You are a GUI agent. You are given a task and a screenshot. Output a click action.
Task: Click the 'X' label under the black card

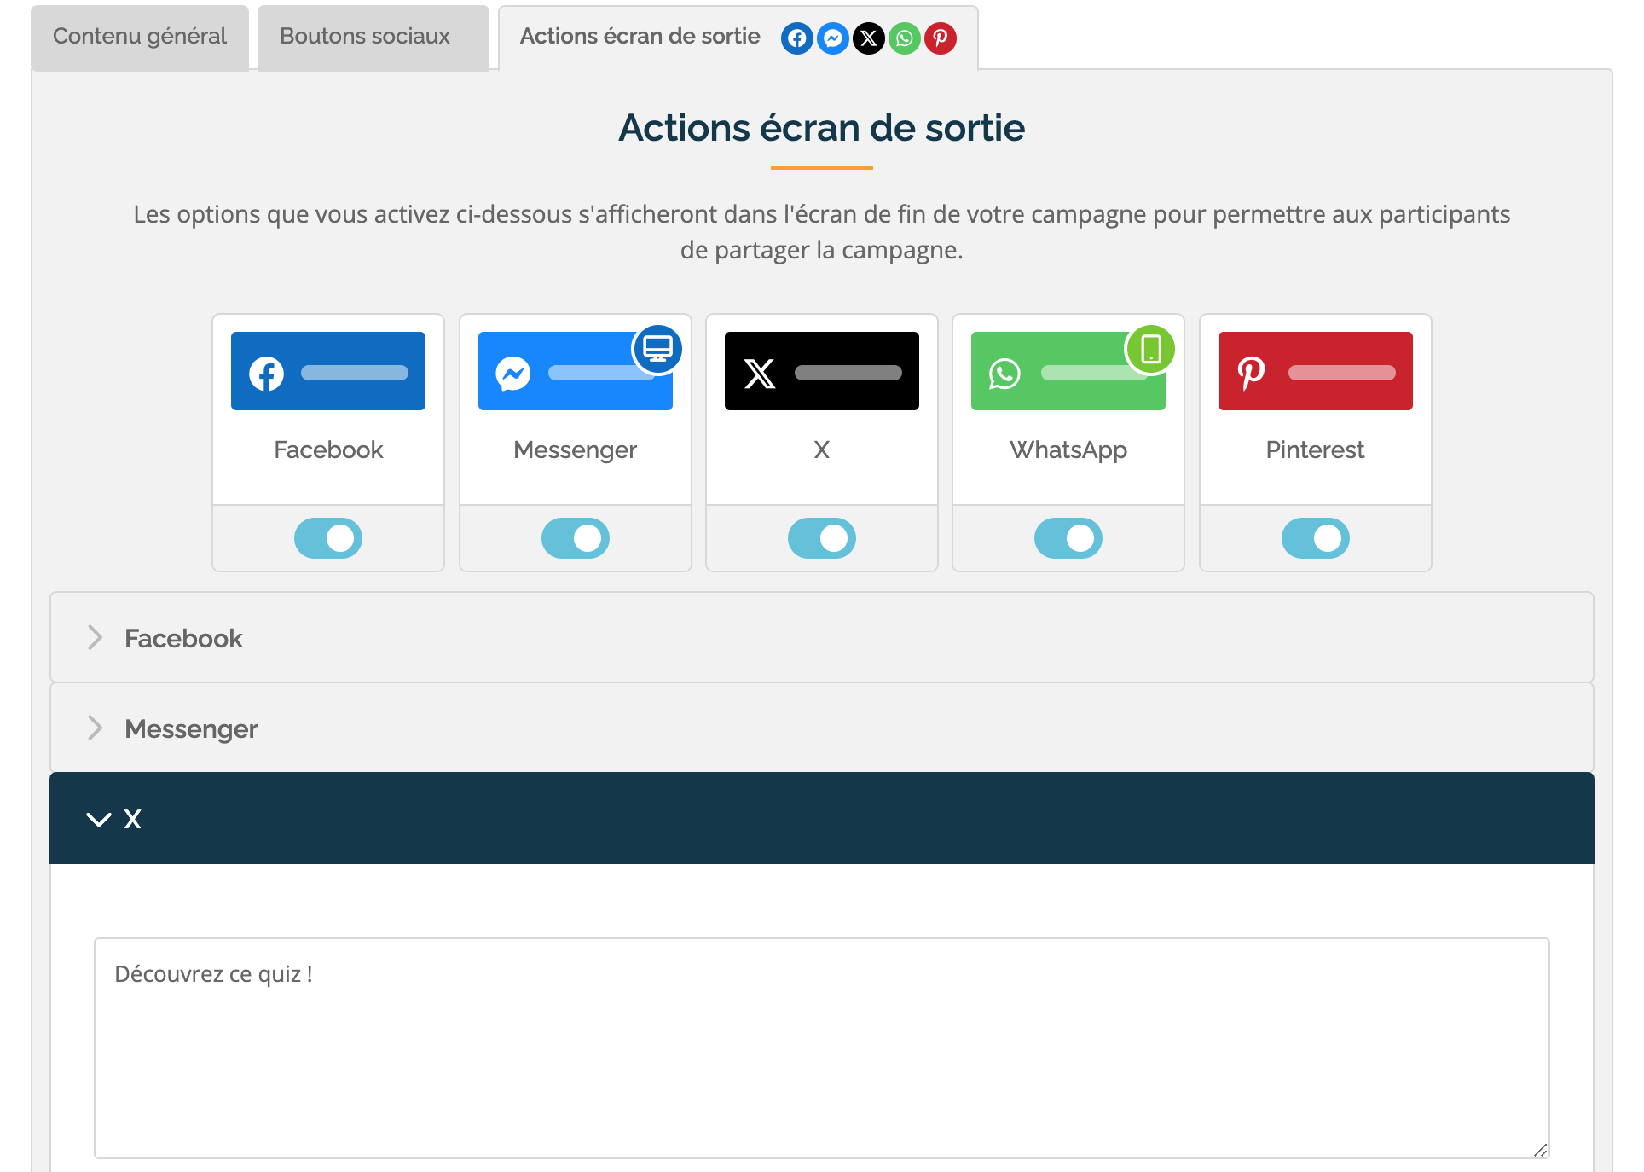point(822,450)
